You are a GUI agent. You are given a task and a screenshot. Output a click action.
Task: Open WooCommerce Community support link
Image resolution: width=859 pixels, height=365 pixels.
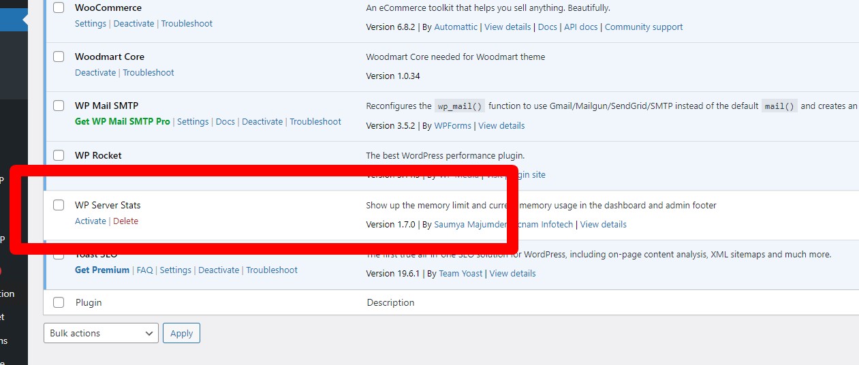pyautogui.click(x=644, y=27)
